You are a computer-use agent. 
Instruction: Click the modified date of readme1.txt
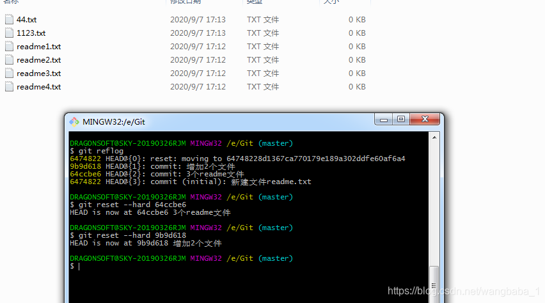click(x=198, y=46)
